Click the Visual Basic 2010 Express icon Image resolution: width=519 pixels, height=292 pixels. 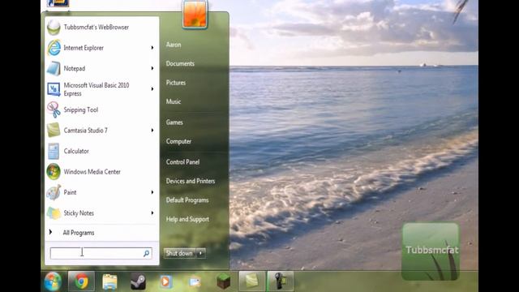pos(54,89)
